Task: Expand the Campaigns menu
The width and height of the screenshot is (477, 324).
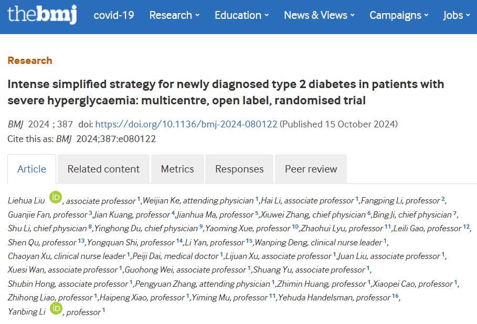Action: point(399,15)
